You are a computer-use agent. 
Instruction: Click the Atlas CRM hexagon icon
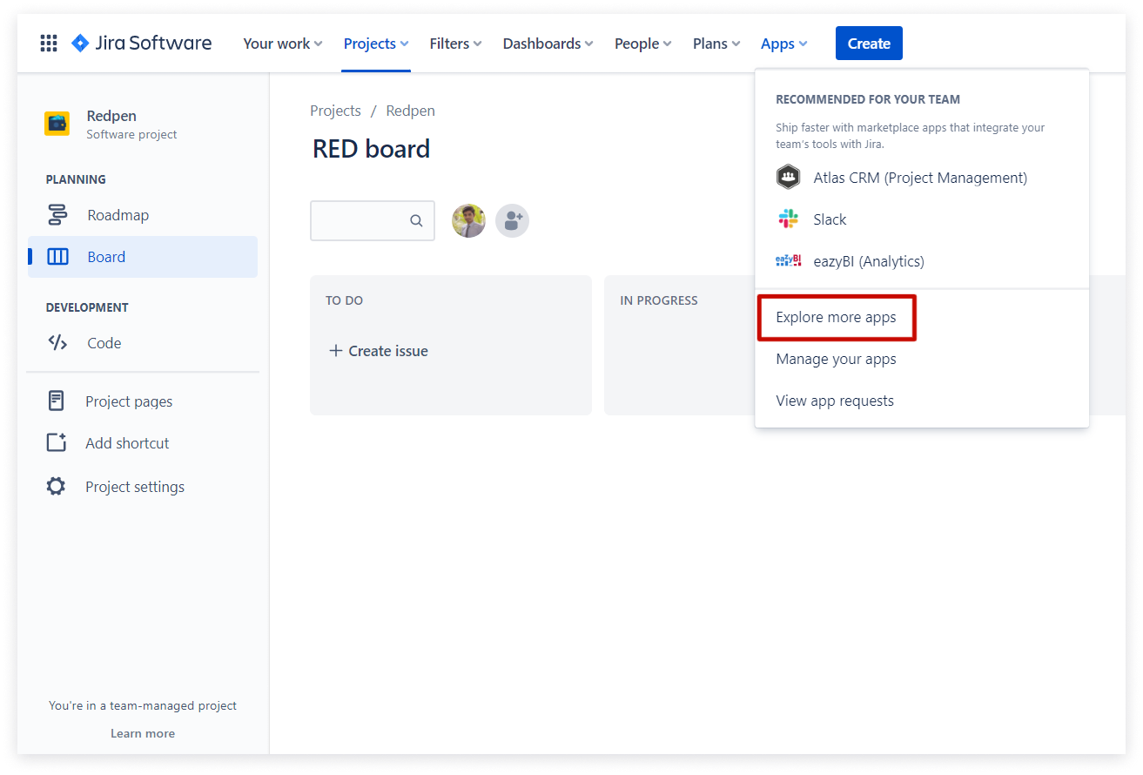[788, 177]
